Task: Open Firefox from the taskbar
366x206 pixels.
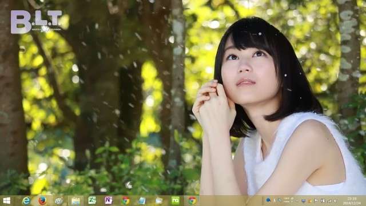Action: point(42,201)
